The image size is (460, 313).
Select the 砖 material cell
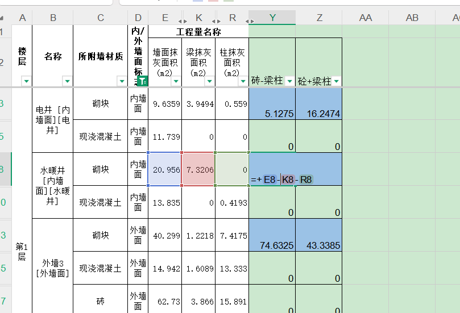pyautogui.click(x=100, y=299)
